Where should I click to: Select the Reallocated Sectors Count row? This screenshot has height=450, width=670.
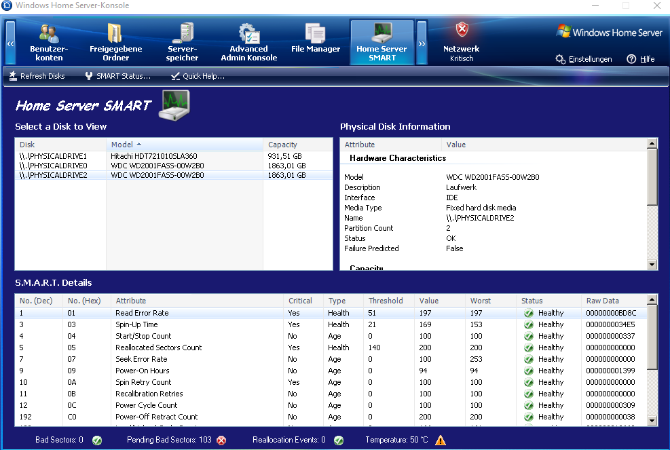331,348
